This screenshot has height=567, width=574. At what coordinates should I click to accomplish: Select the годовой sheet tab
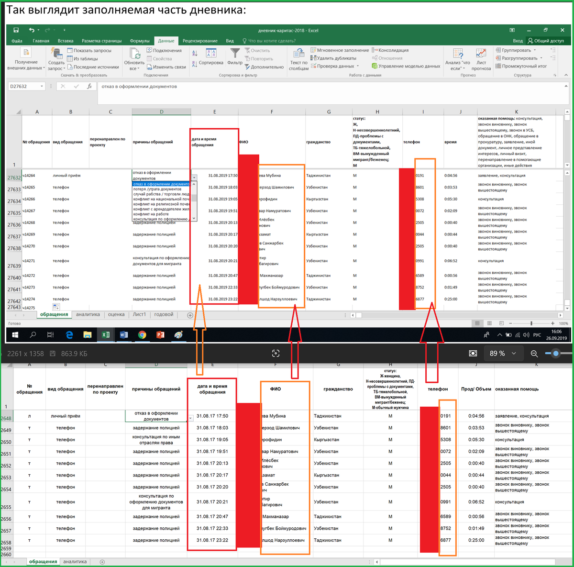coord(164,314)
